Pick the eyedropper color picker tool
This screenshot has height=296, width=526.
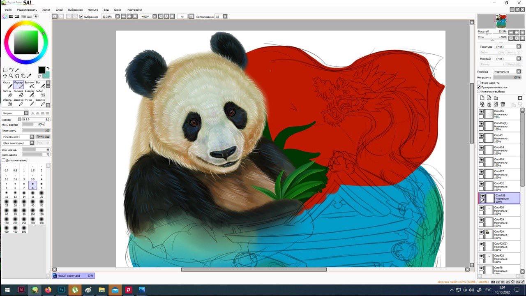[x=30, y=76]
